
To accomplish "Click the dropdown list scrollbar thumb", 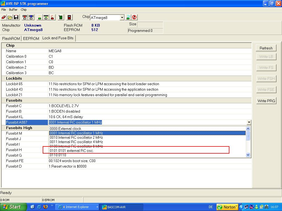I will [248, 135].
